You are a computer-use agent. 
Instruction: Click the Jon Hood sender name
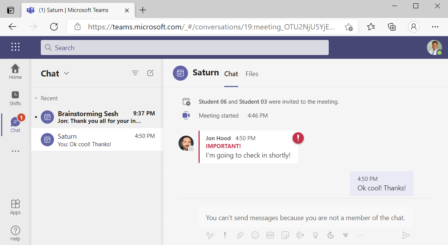tap(218, 138)
